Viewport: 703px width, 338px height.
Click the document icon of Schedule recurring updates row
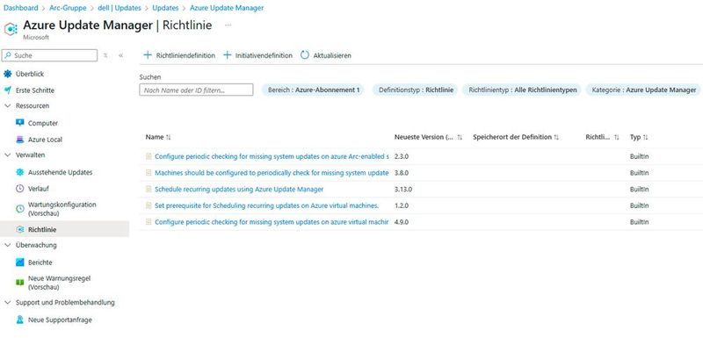tap(149, 190)
